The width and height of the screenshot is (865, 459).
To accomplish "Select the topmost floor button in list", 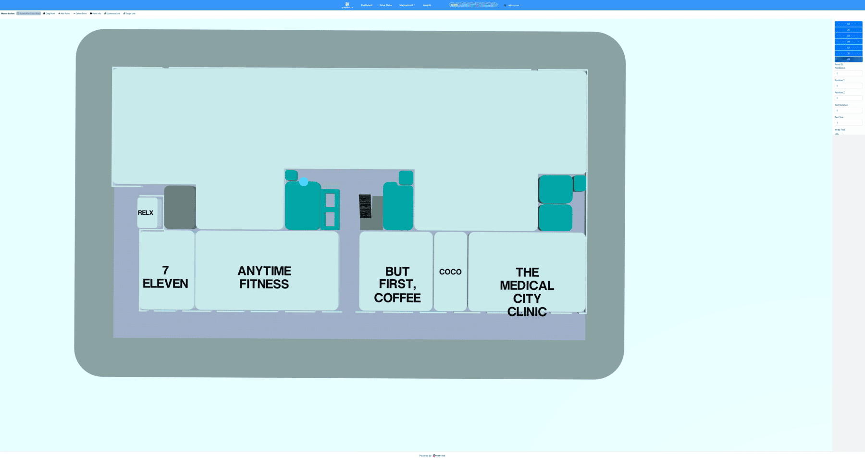I will [x=848, y=24].
